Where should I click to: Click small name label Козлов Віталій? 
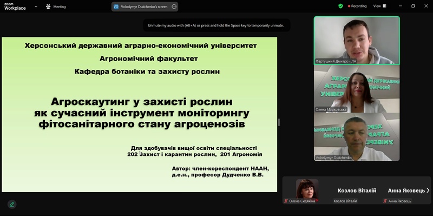(x=345, y=201)
